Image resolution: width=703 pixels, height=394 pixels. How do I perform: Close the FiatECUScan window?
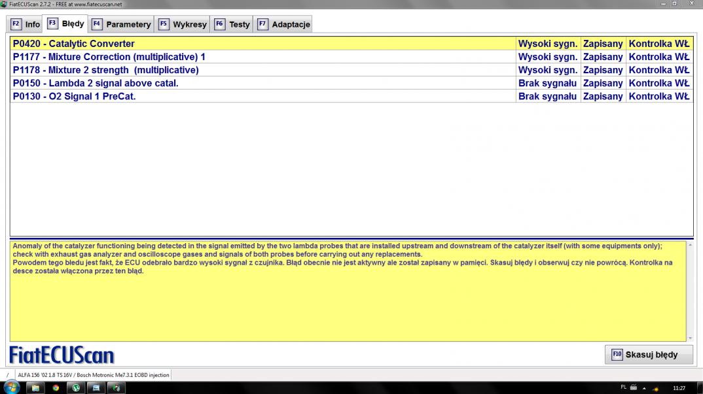691,3
